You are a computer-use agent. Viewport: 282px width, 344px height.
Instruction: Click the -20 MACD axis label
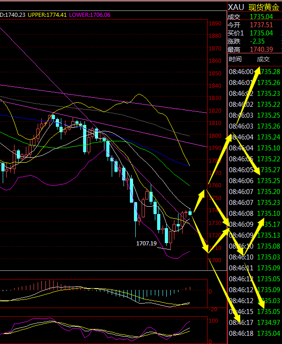coord(213,309)
